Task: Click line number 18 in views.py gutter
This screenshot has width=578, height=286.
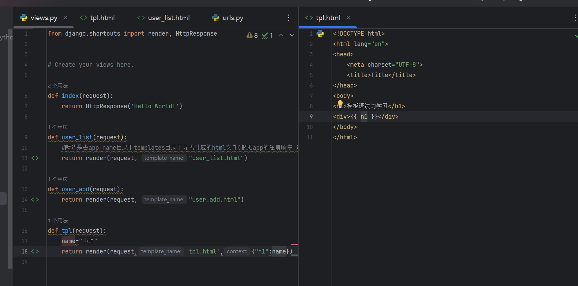Action: point(24,251)
